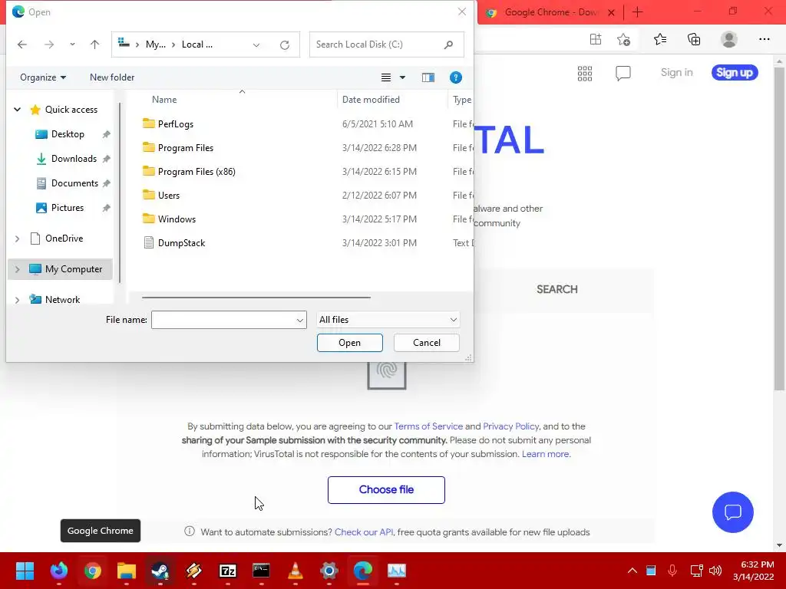Open a new Edge tab
This screenshot has width=786, height=589.
638,12
